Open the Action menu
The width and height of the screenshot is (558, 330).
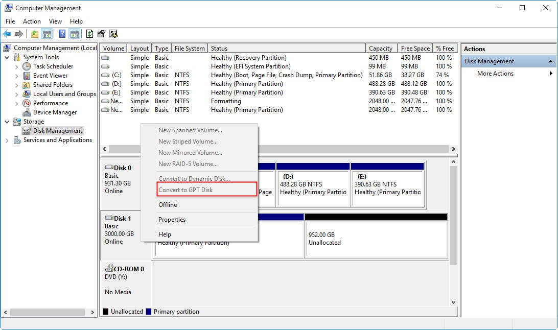pyautogui.click(x=32, y=21)
